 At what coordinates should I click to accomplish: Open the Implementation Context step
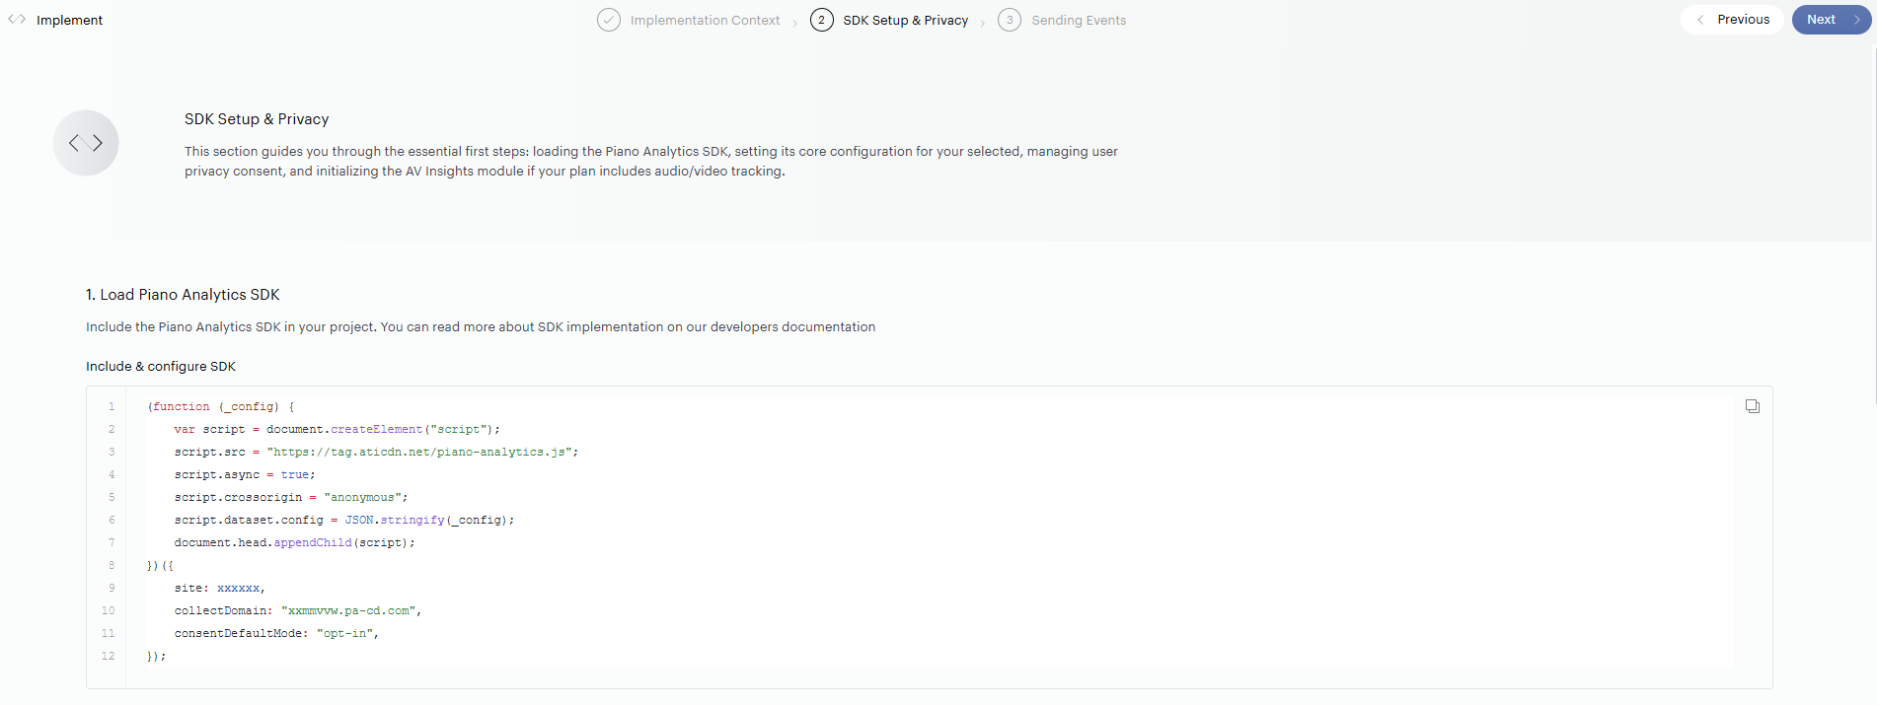tap(705, 20)
